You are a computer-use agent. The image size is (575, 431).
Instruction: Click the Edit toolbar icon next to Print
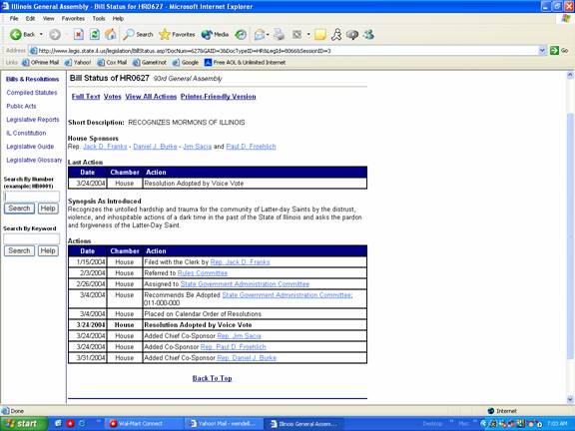tap(296, 35)
